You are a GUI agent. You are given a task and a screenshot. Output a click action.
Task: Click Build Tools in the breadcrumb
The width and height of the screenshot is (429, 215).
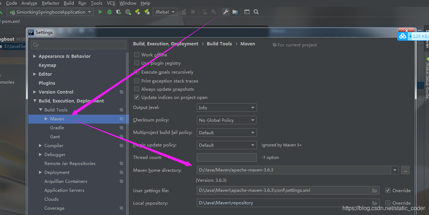pyautogui.click(x=219, y=44)
